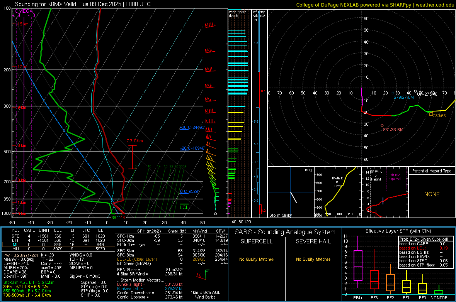Click the Potential Hazard Type heading
456x302 pixels.
click(x=432, y=171)
